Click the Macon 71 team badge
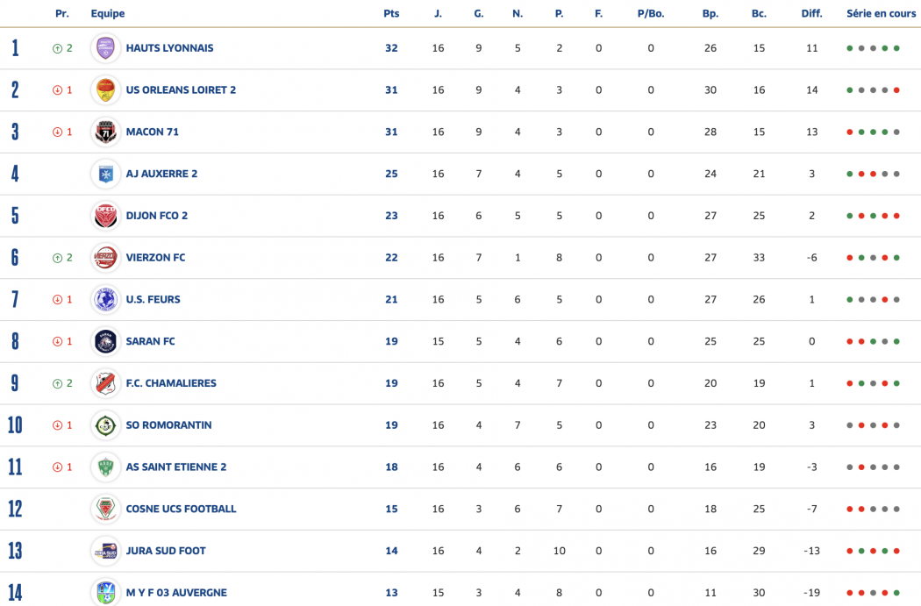 (105, 132)
